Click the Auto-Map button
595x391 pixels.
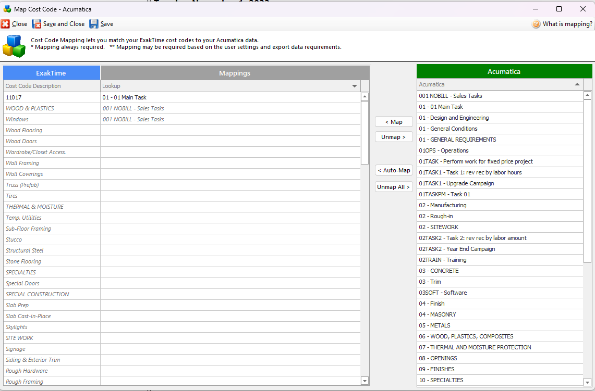point(394,170)
